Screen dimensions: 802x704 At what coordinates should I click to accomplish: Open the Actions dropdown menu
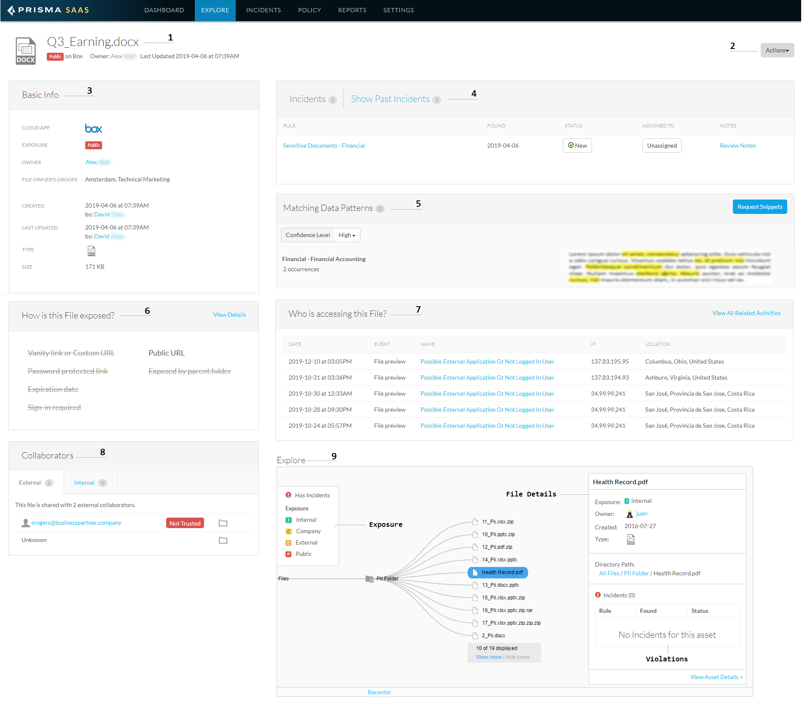[x=777, y=50]
